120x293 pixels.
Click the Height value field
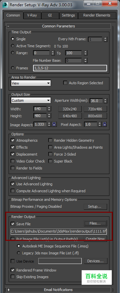point(40,116)
